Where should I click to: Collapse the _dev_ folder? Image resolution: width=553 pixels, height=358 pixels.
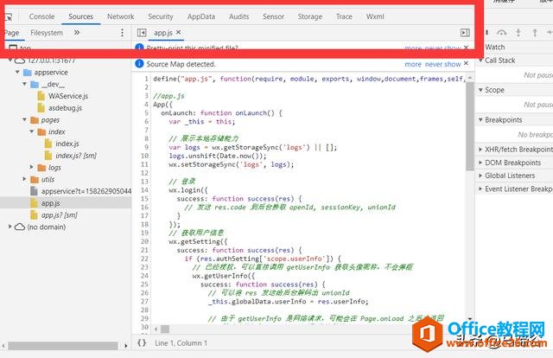click(x=24, y=84)
